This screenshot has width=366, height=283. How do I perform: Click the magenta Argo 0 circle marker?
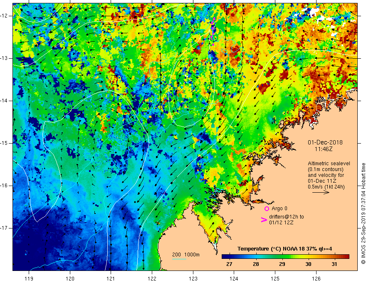[x=267, y=209]
